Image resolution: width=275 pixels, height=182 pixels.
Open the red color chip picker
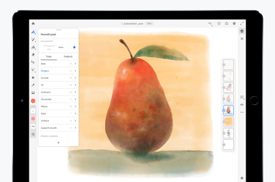pyautogui.click(x=33, y=101)
